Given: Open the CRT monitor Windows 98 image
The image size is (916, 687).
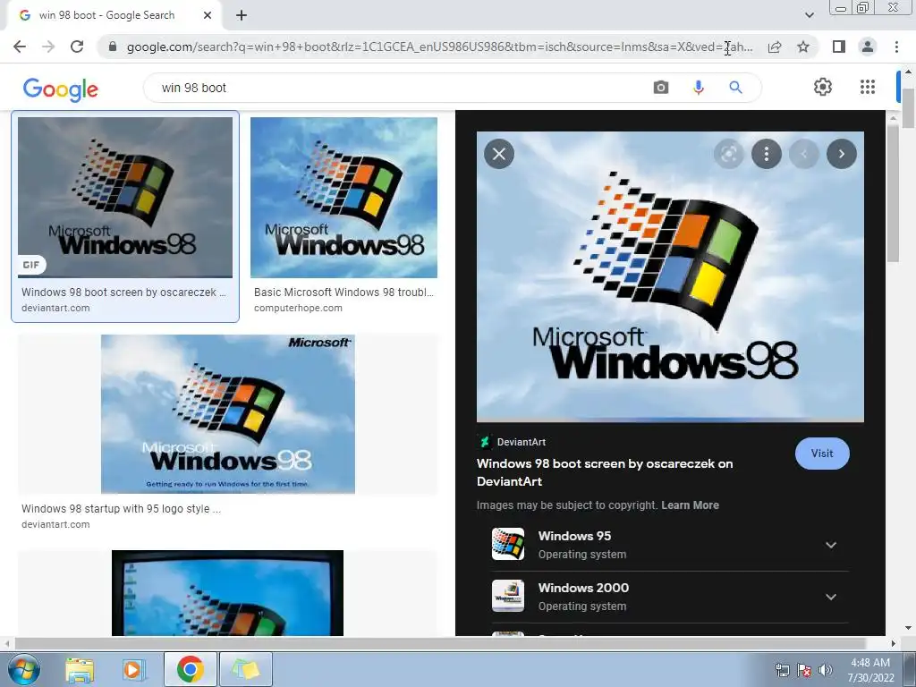Looking at the screenshot, I should (227, 593).
